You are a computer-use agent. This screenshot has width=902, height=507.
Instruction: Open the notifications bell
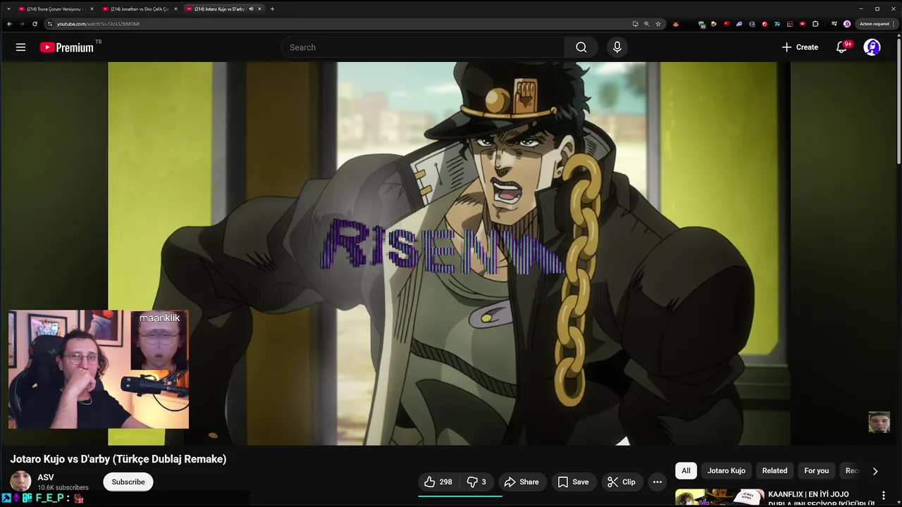(x=841, y=47)
